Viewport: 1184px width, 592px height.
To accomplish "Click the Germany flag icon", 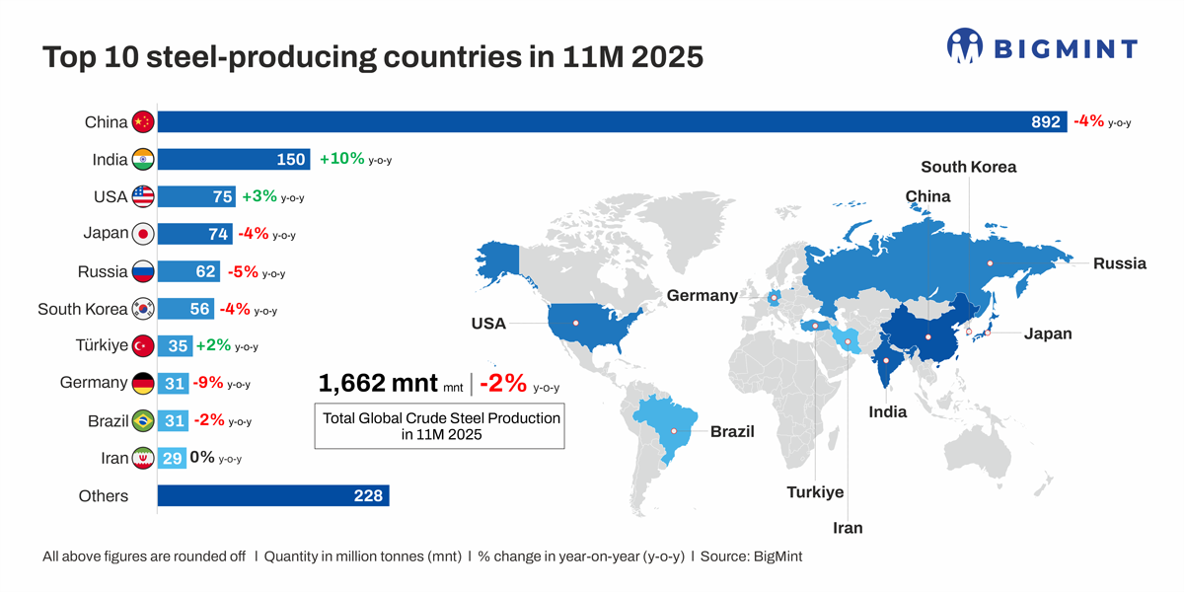I will pyautogui.click(x=144, y=382).
